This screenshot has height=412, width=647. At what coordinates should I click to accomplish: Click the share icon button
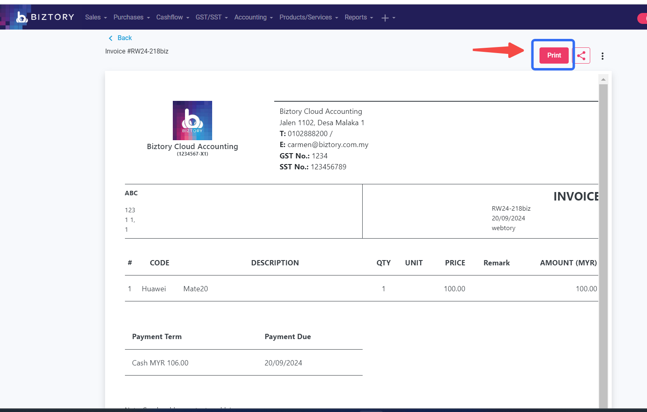[582, 56]
